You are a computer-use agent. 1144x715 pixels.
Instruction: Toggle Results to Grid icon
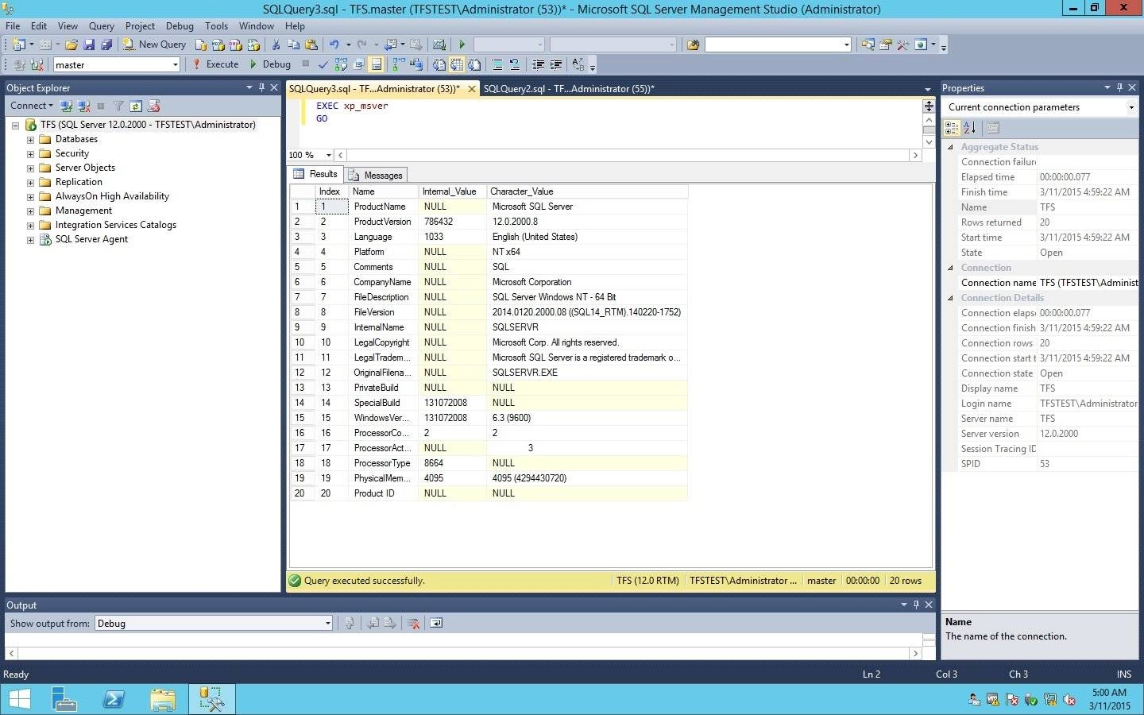coord(457,64)
